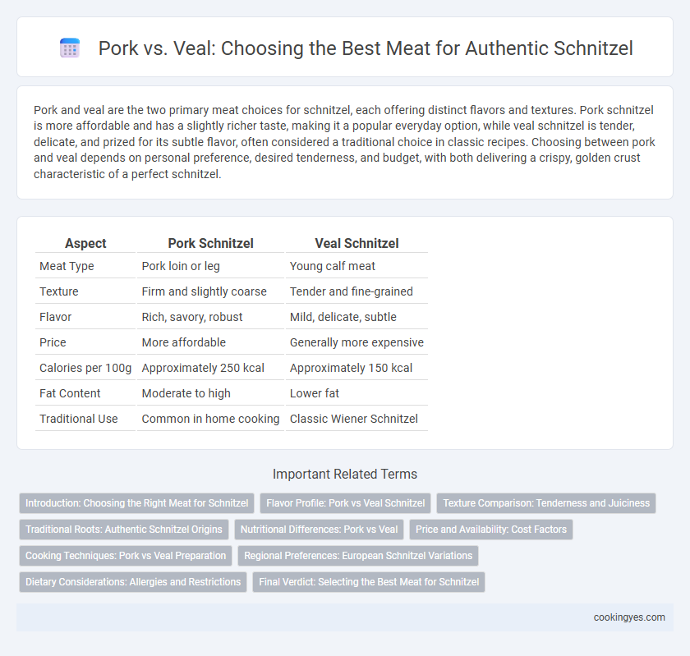Click the cookingyes.com footer link

pyautogui.click(x=629, y=617)
